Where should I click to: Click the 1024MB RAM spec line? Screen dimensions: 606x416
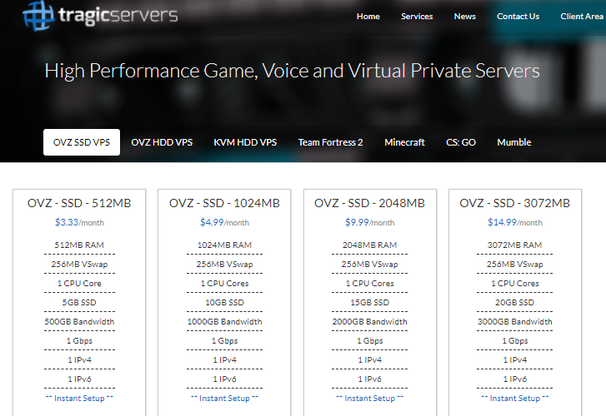click(224, 245)
